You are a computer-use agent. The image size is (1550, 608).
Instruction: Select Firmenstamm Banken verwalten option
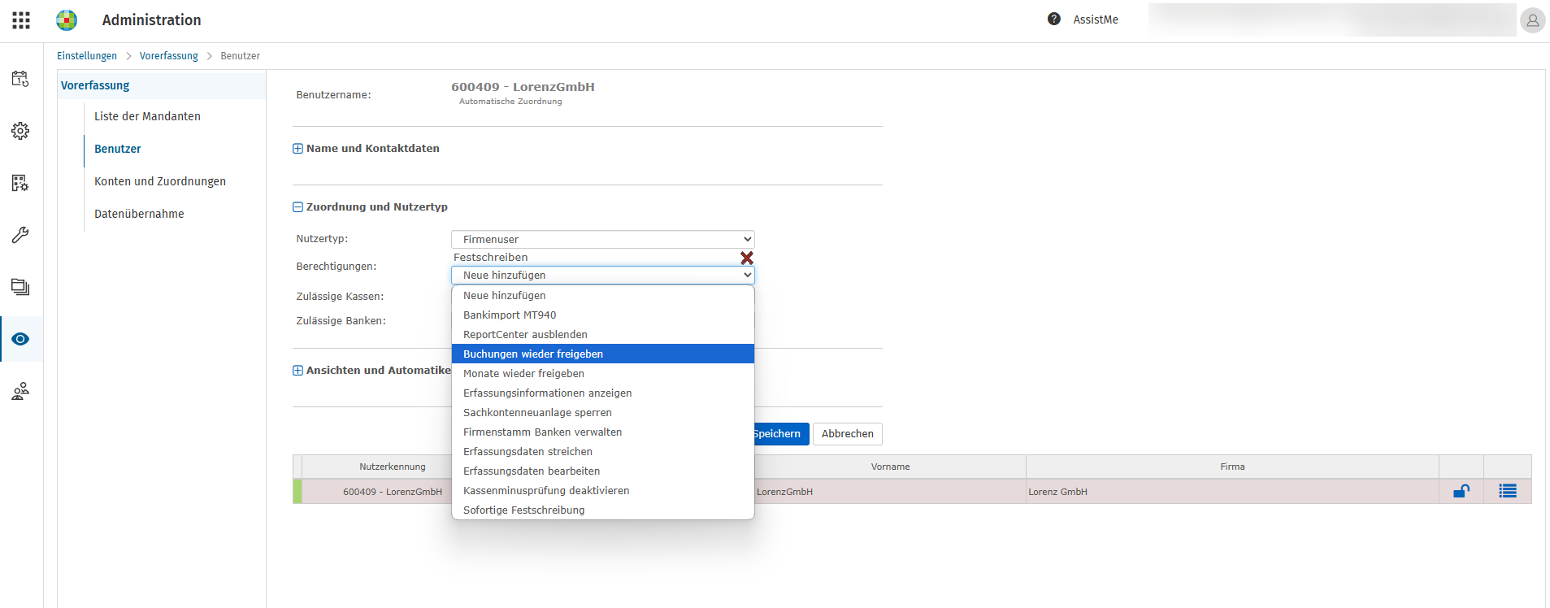click(x=603, y=432)
